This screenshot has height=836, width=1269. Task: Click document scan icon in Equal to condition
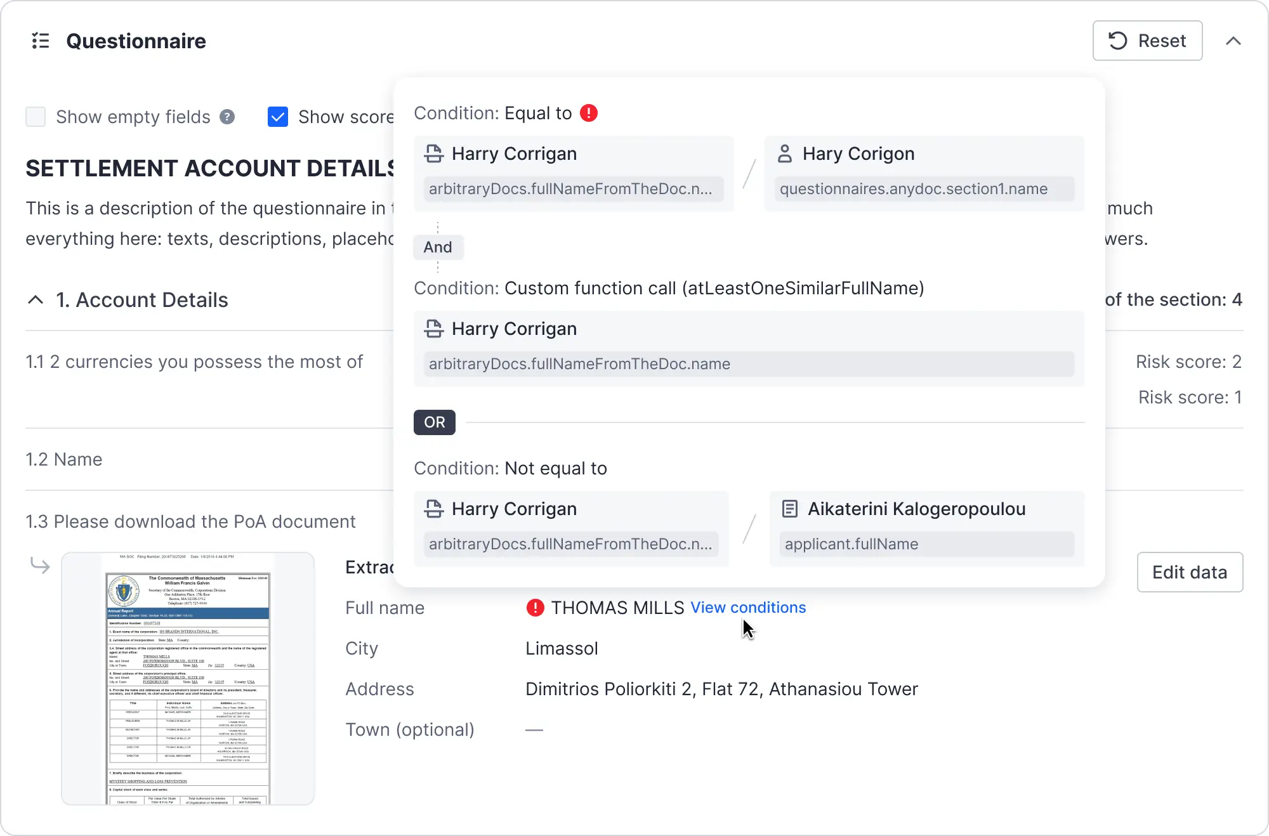tap(434, 153)
